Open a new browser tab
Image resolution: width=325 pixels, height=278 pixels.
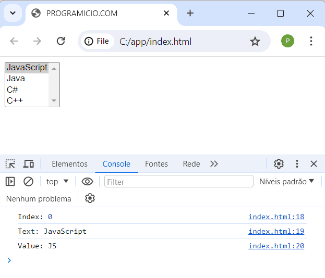(190, 13)
